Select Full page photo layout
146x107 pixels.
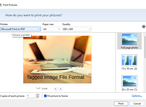coord(129,41)
